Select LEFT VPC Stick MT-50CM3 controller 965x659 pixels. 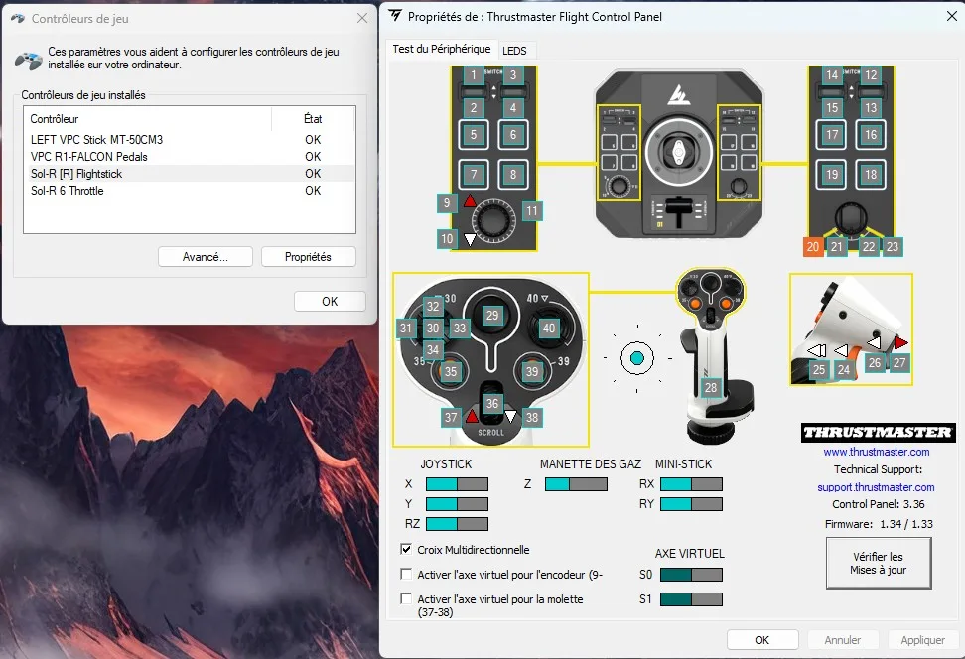click(x=192, y=140)
